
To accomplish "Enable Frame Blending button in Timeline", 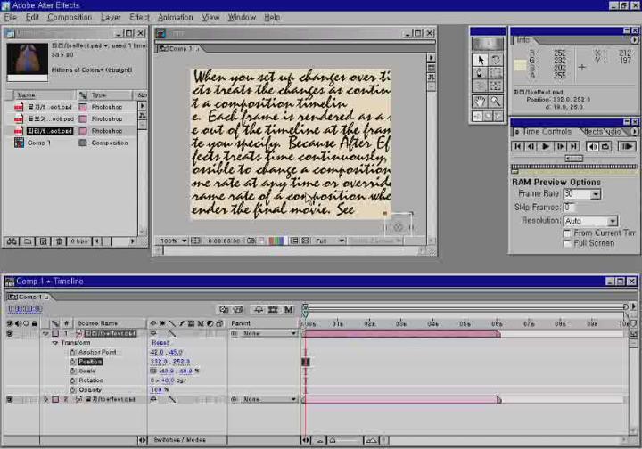I will pyautogui.click(x=273, y=310).
